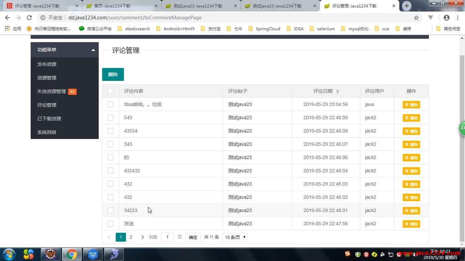Click the green 删除 batch delete button
This screenshot has width=465, height=261.
pos(113,74)
